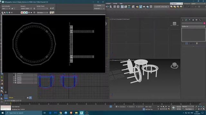206x115 pixels.
Task: Select the Create tab in command panel
Action: pyautogui.click(x=183, y=20)
